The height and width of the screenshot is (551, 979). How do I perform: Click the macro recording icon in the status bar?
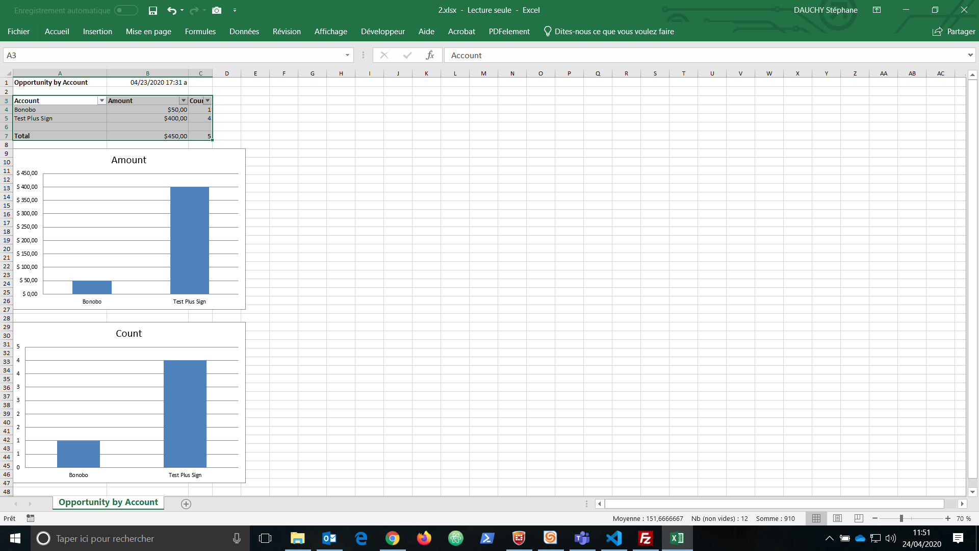click(31, 518)
